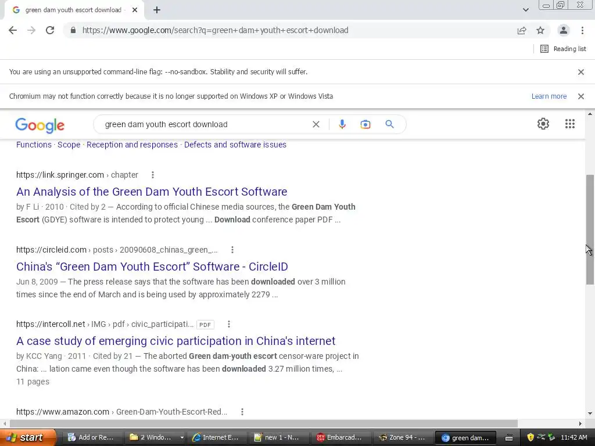The width and height of the screenshot is (595, 446).
Task: Clear the search box text
Action: click(316, 124)
